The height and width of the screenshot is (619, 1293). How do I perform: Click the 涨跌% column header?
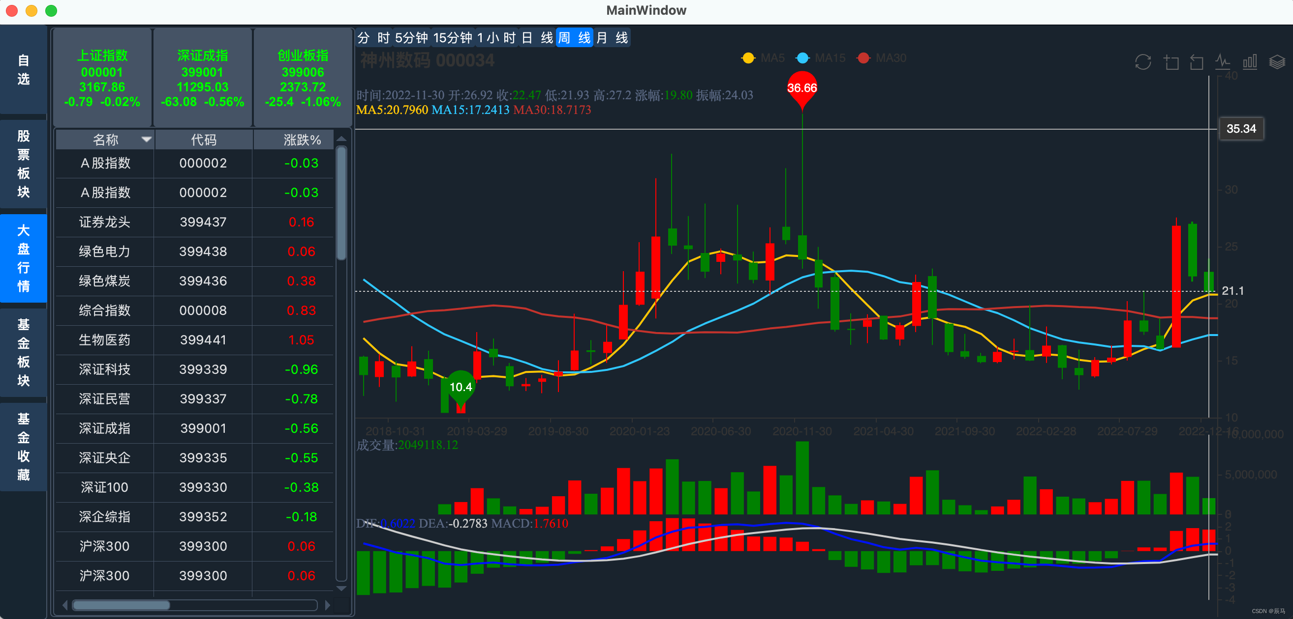[x=294, y=140]
